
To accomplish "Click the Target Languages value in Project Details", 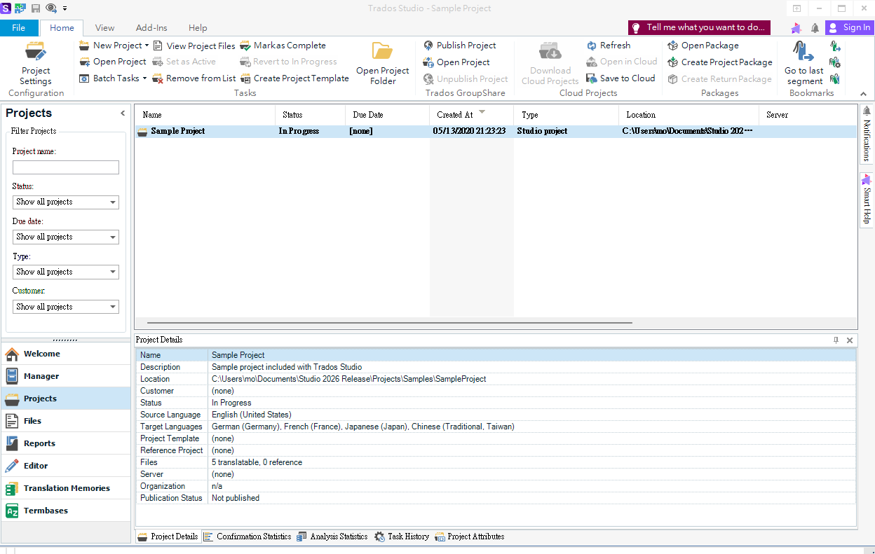I will 362,427.
